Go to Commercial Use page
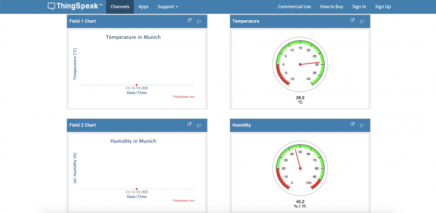The width and height of the screenshot is (436, 213). (295, 6)
